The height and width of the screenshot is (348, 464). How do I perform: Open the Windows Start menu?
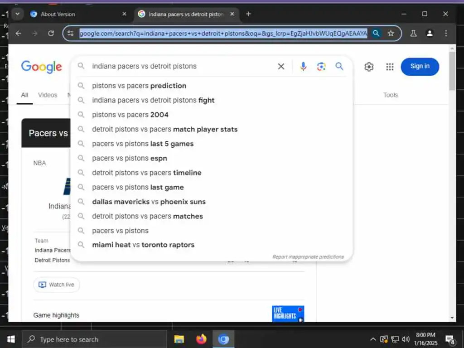[11, 339]
